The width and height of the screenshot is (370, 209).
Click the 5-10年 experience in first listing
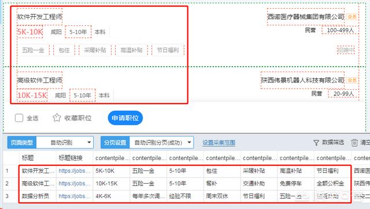[78, 32]
